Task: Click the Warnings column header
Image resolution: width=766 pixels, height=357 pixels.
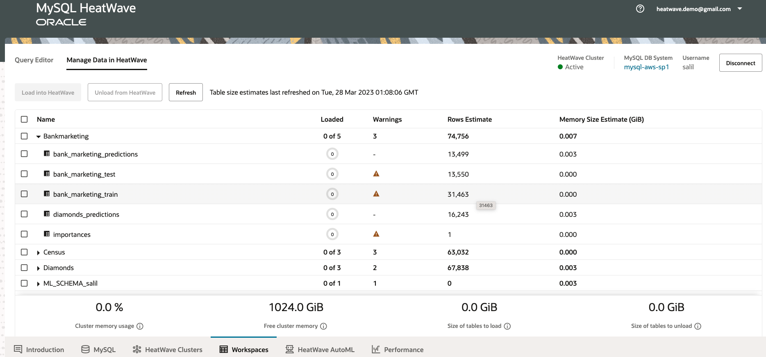Action: click(x=387, y=119)
